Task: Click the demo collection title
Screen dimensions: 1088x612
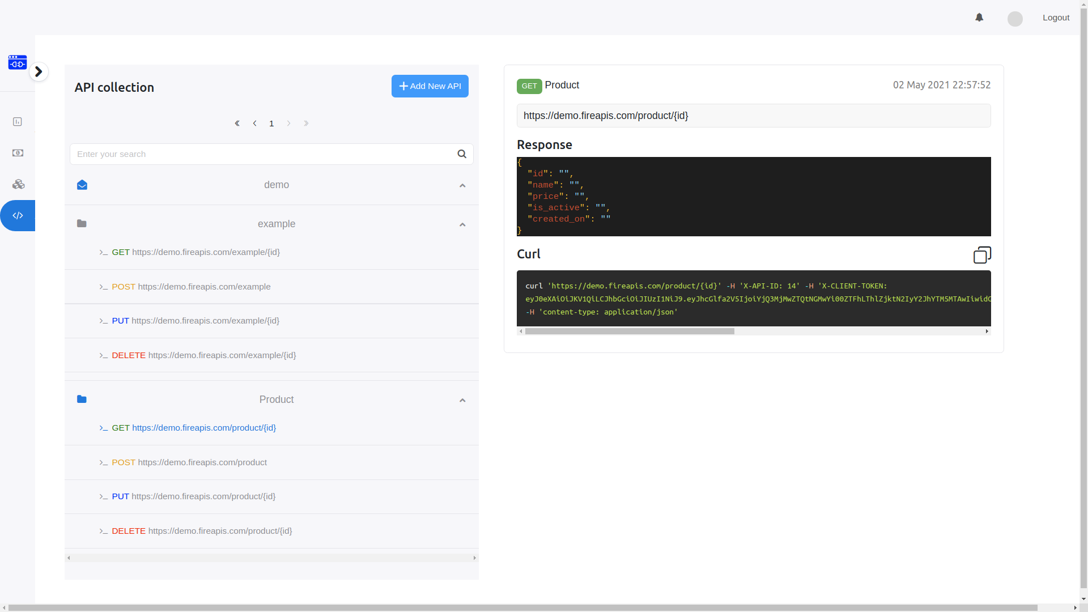Action: pyautogui.click(x=277, y=185)
